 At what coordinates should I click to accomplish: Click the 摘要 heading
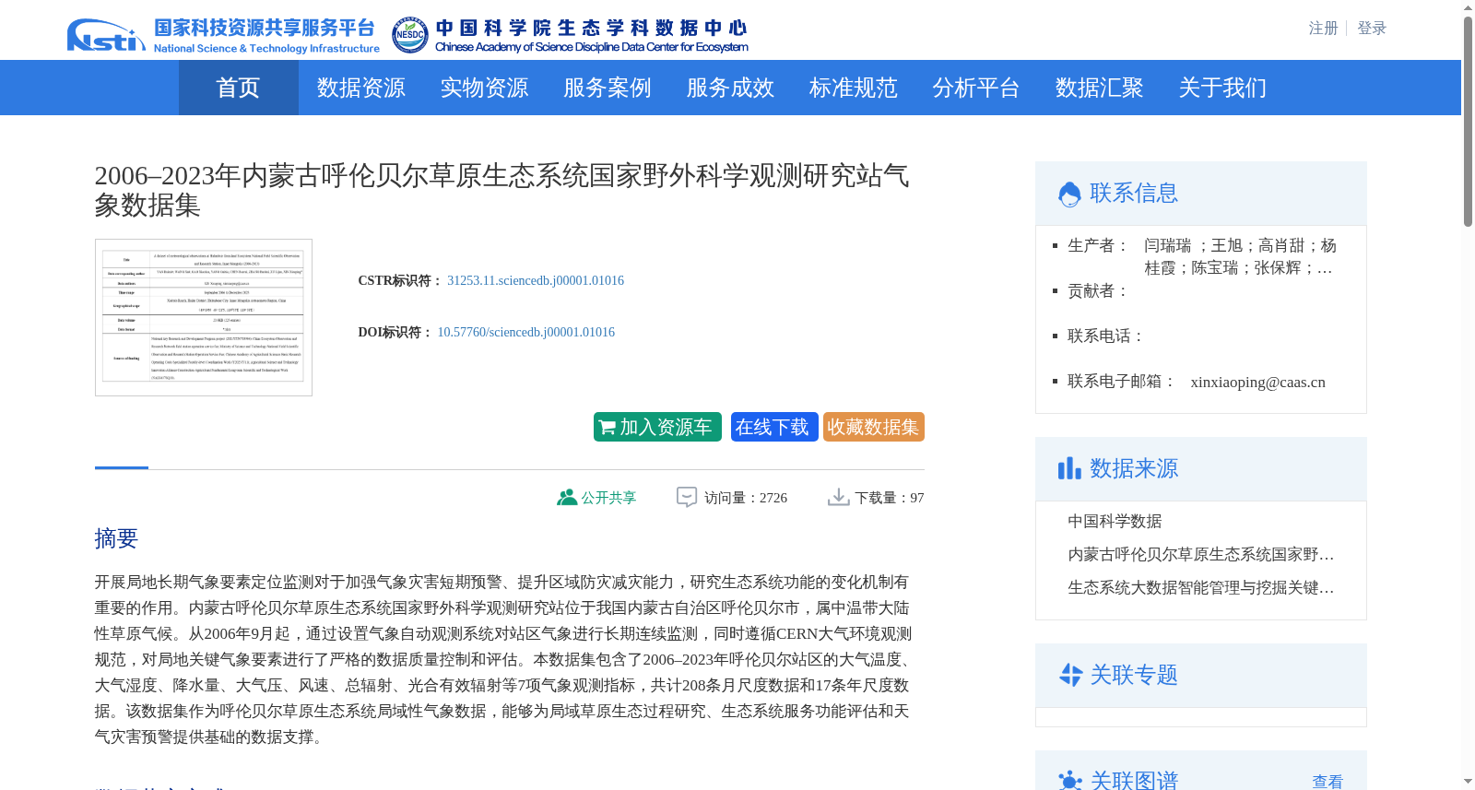tap(116, 538)
